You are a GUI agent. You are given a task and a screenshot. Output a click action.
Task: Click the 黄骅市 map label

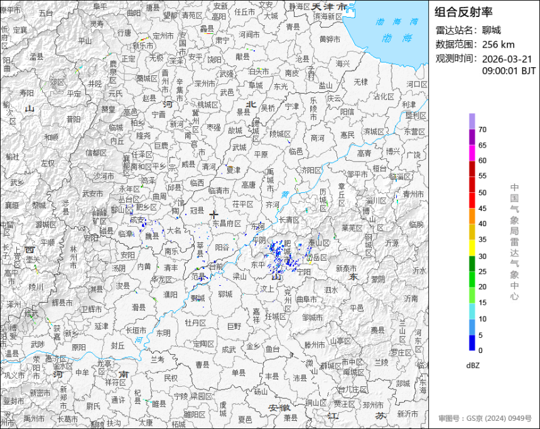coord(330,40)
